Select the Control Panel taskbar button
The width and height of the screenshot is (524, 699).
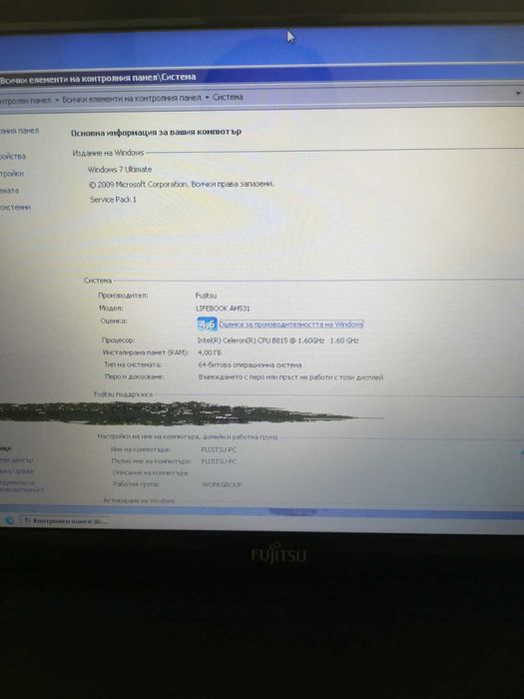click(66, 520)
